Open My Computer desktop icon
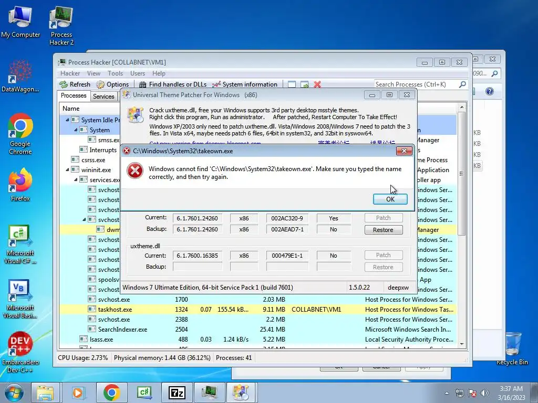 tap(20, 22)
